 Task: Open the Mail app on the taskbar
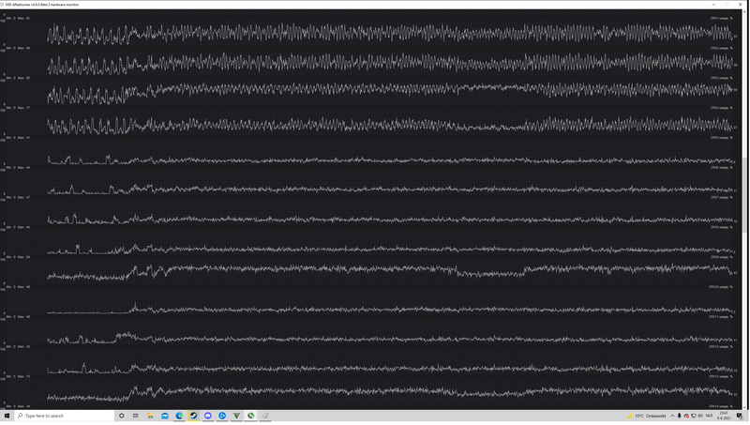click(165, 416)
